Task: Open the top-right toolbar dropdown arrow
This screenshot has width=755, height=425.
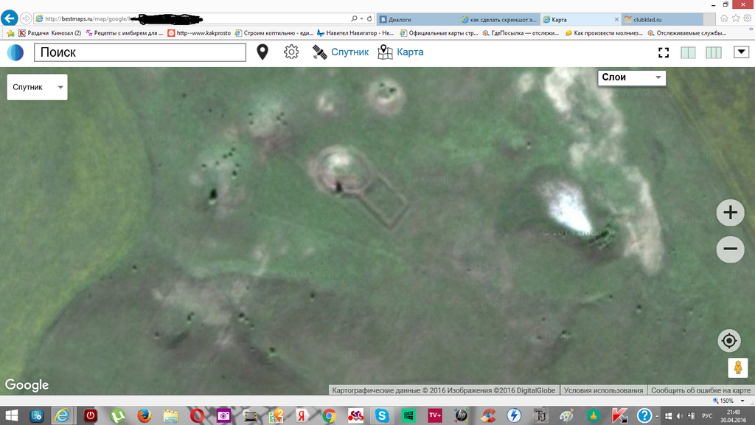Action: [741, 52]
